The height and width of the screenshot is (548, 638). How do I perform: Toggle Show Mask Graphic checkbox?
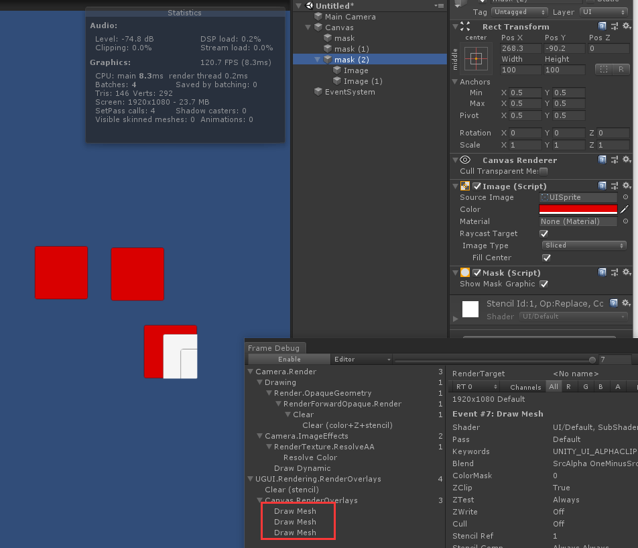tap(544, 284)
